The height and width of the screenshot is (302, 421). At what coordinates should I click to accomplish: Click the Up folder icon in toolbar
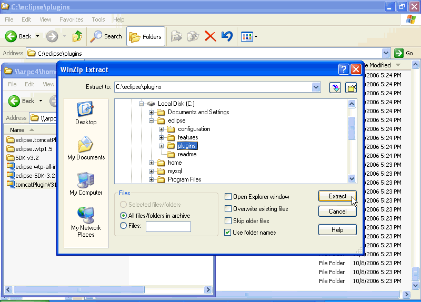77,36
